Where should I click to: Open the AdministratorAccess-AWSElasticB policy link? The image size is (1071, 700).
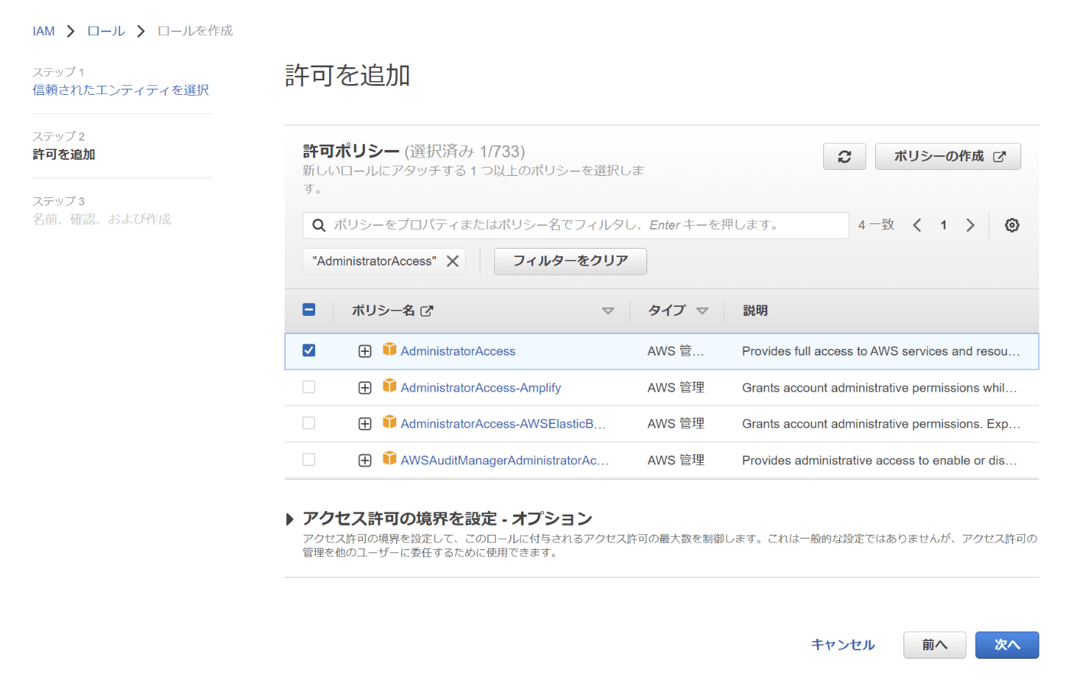point(503,424)
